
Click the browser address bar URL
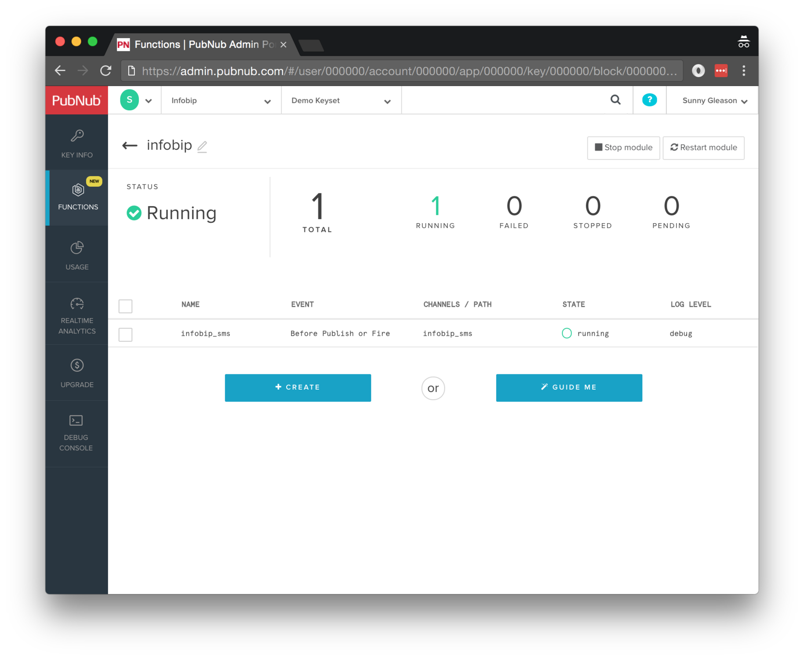click(409, 71)
